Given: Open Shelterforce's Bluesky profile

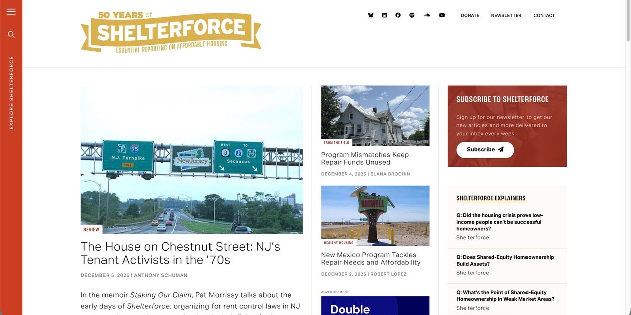Looking at the screenshot, I should pyautogui.click(x=371, y=15).
